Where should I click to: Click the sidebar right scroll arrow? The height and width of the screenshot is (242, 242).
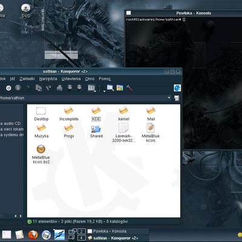21,216
